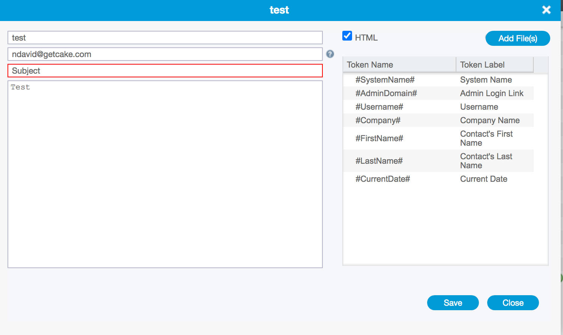The width and height of the screenshot is (563, 335).
Task: Sort by Token Label column header
Action: pos(494,65)
